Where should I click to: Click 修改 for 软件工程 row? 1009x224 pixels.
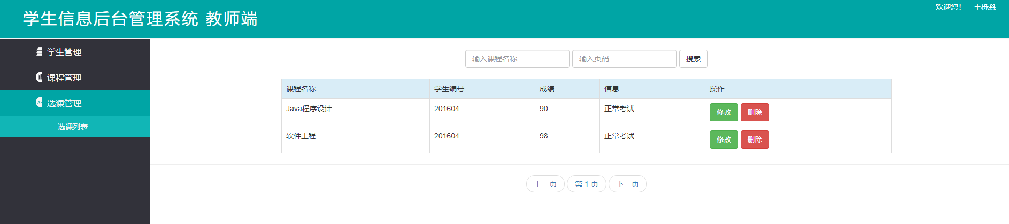tap(724, 140)
